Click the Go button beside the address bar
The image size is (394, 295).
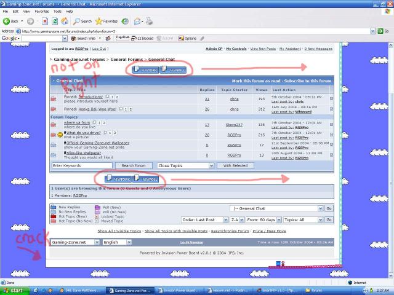tap(383, 31)
